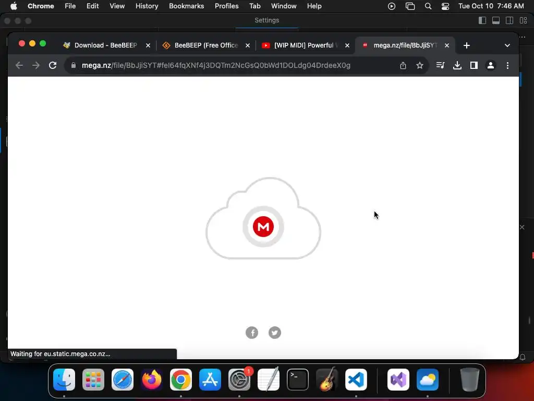The image size is (534, 401).
Task: Open Trash from the Dock
Action: point(470,380)
